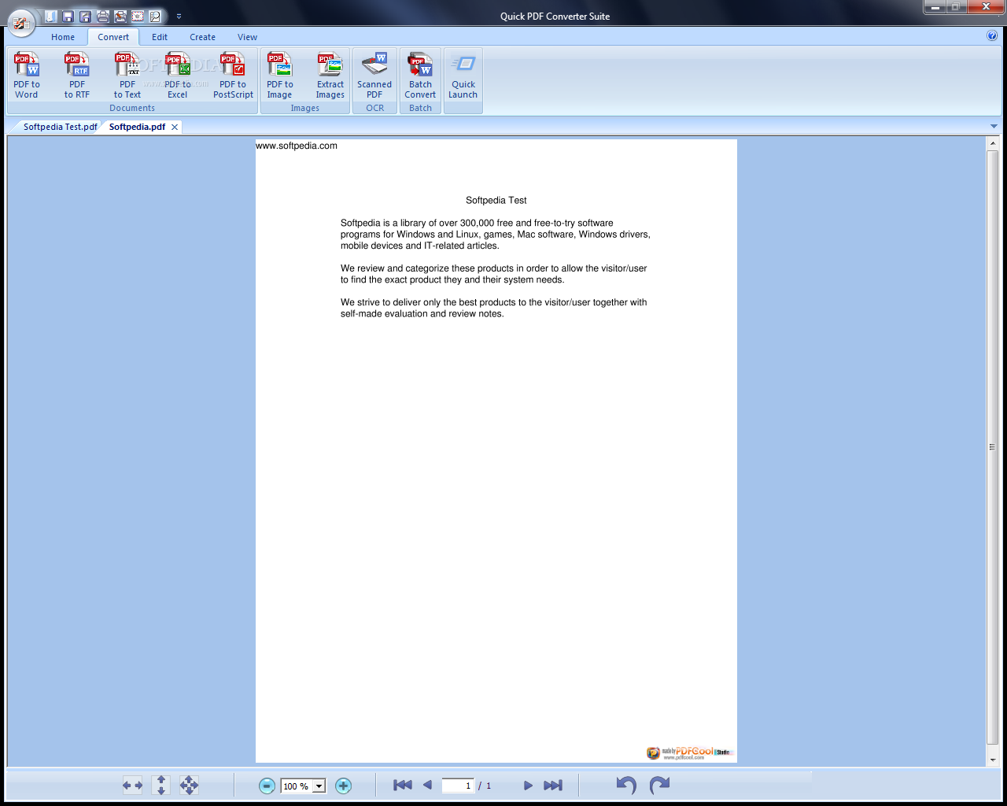1007x806 pixels.
Task: Click the PDFCool Studio logo on the page
Action: coord(689,752)
